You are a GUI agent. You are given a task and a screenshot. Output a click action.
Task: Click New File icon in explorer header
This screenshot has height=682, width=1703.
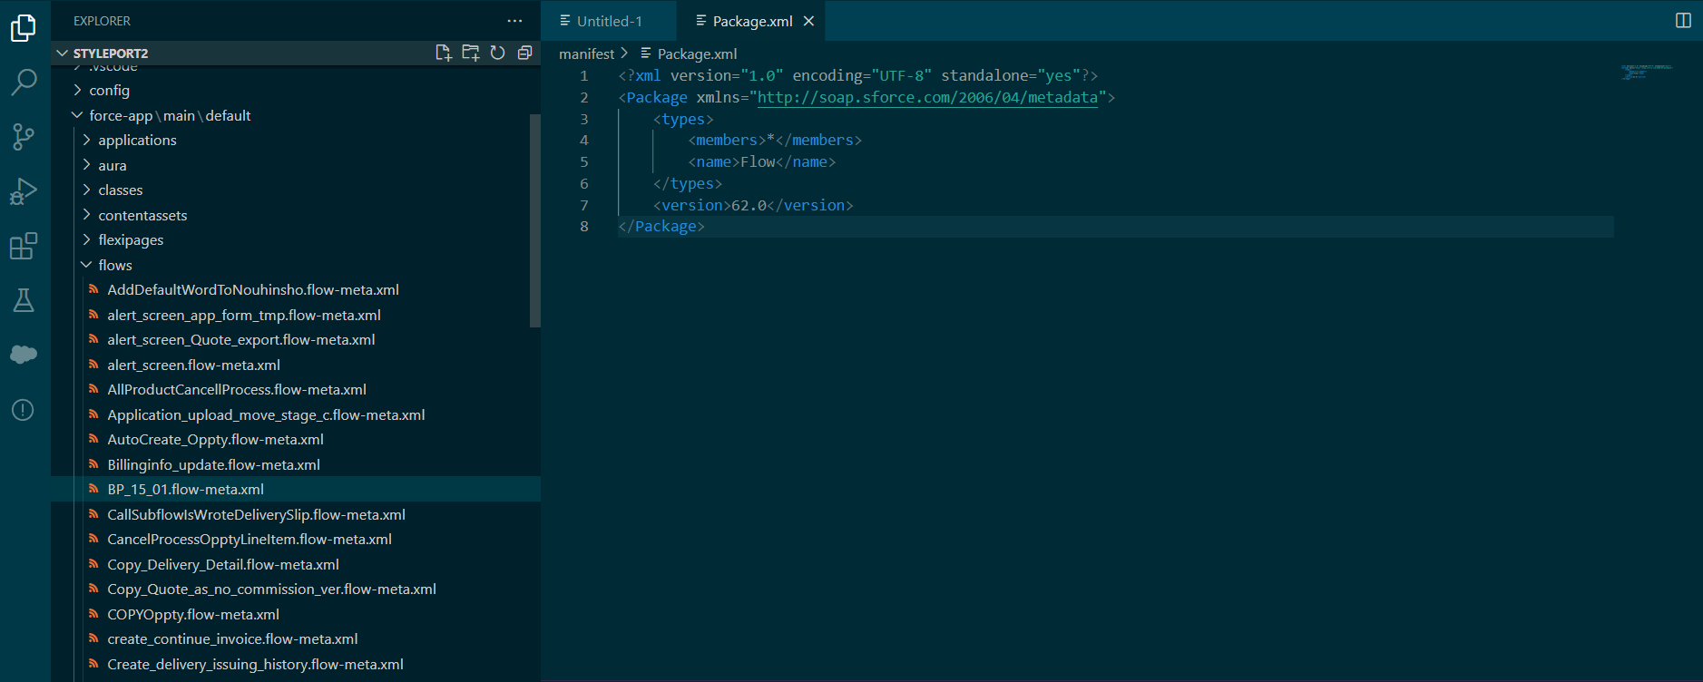444,53
